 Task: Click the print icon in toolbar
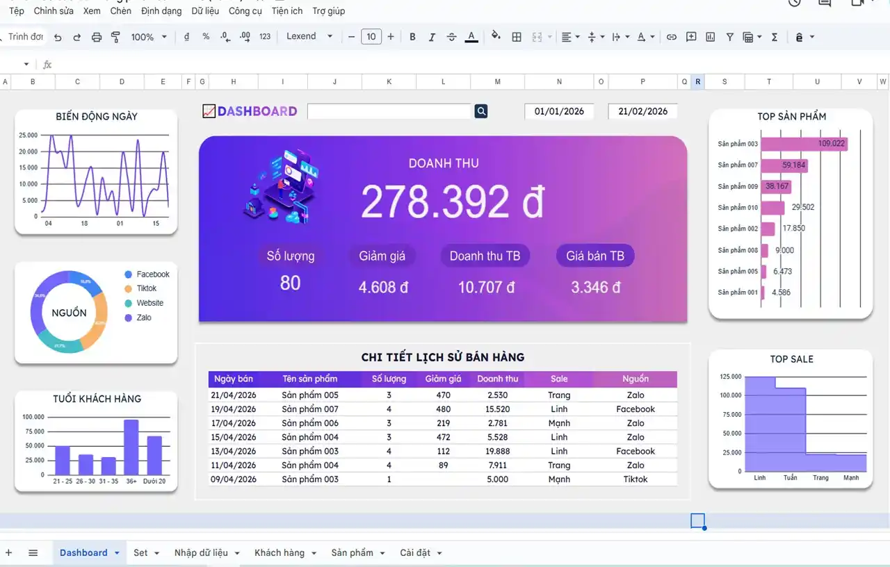click(97, 37)
